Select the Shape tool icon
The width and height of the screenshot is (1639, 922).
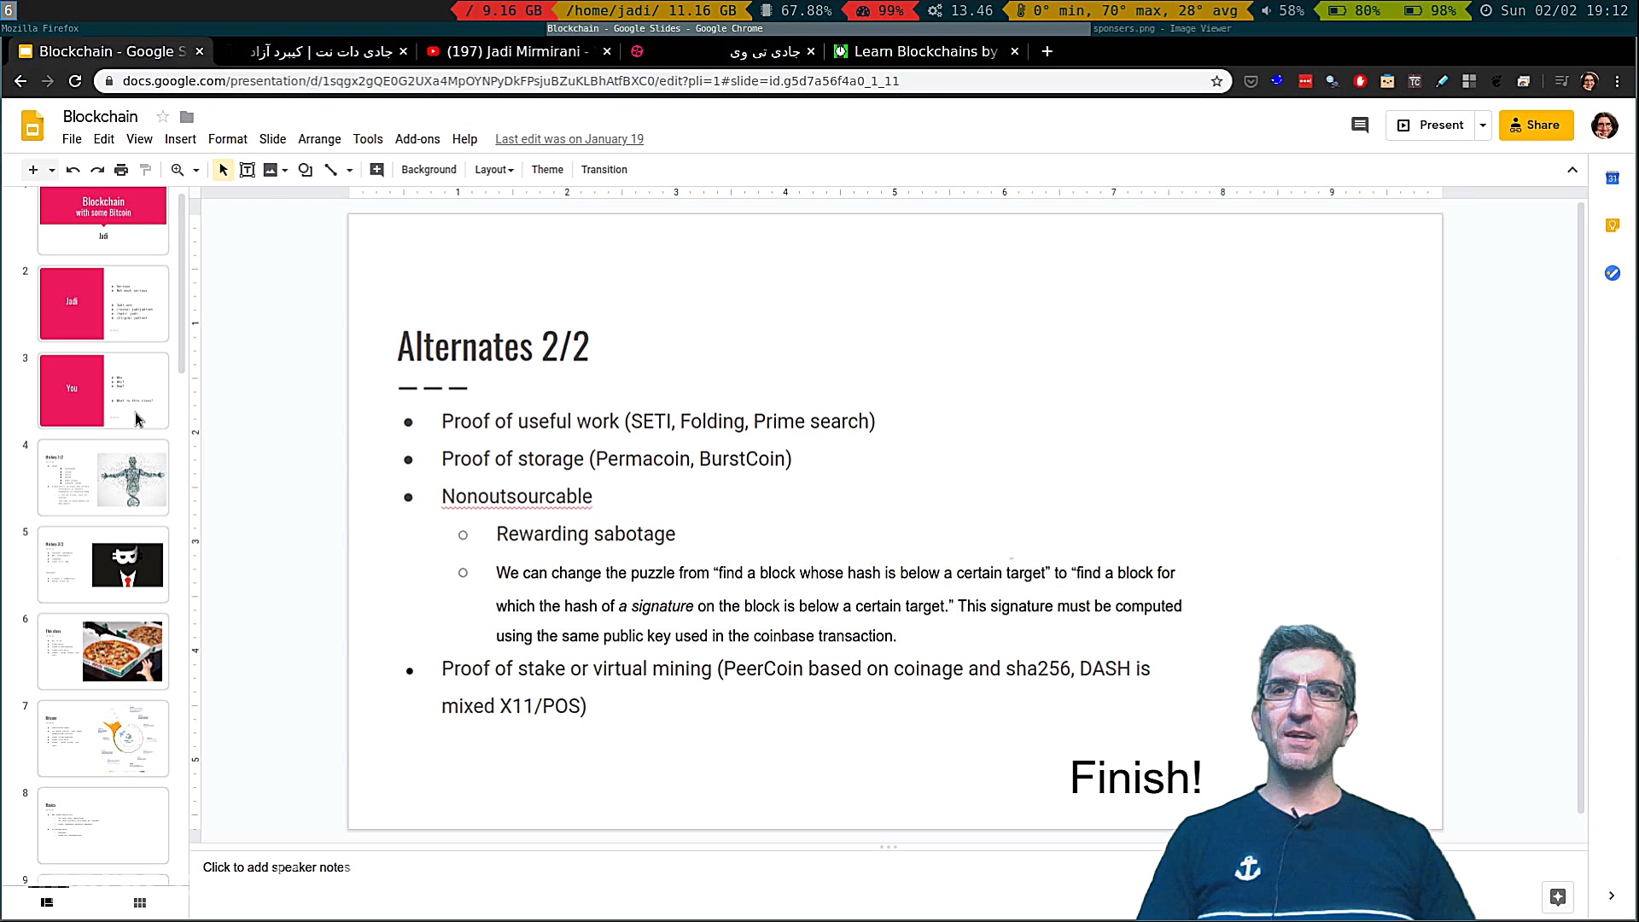(305, 170)
